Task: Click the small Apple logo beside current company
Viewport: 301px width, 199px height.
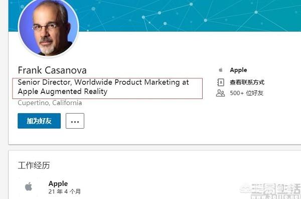Action: coord(221,70)
